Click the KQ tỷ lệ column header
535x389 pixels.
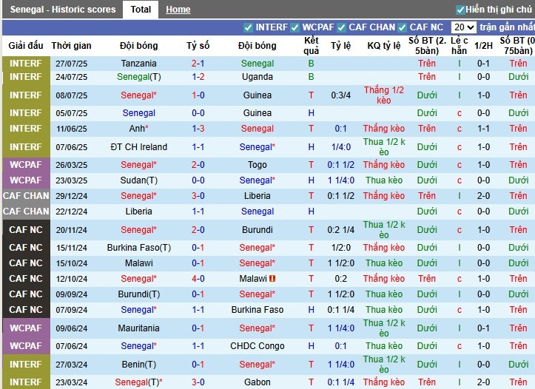(x=384, y=46)
